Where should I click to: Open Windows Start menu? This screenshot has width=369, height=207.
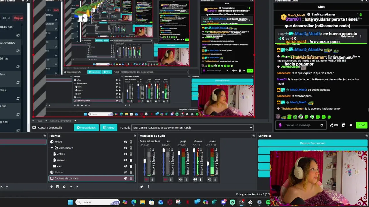point(70,202)
